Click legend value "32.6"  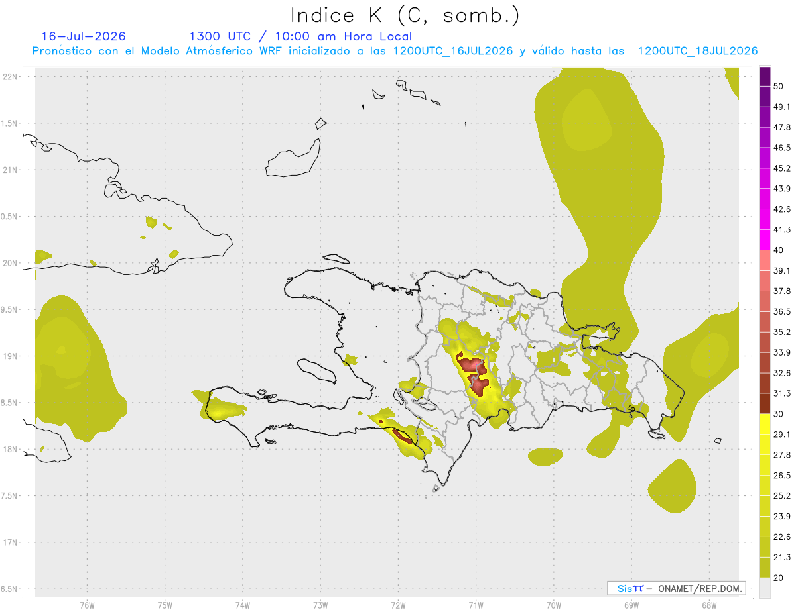tap(782, 373)
